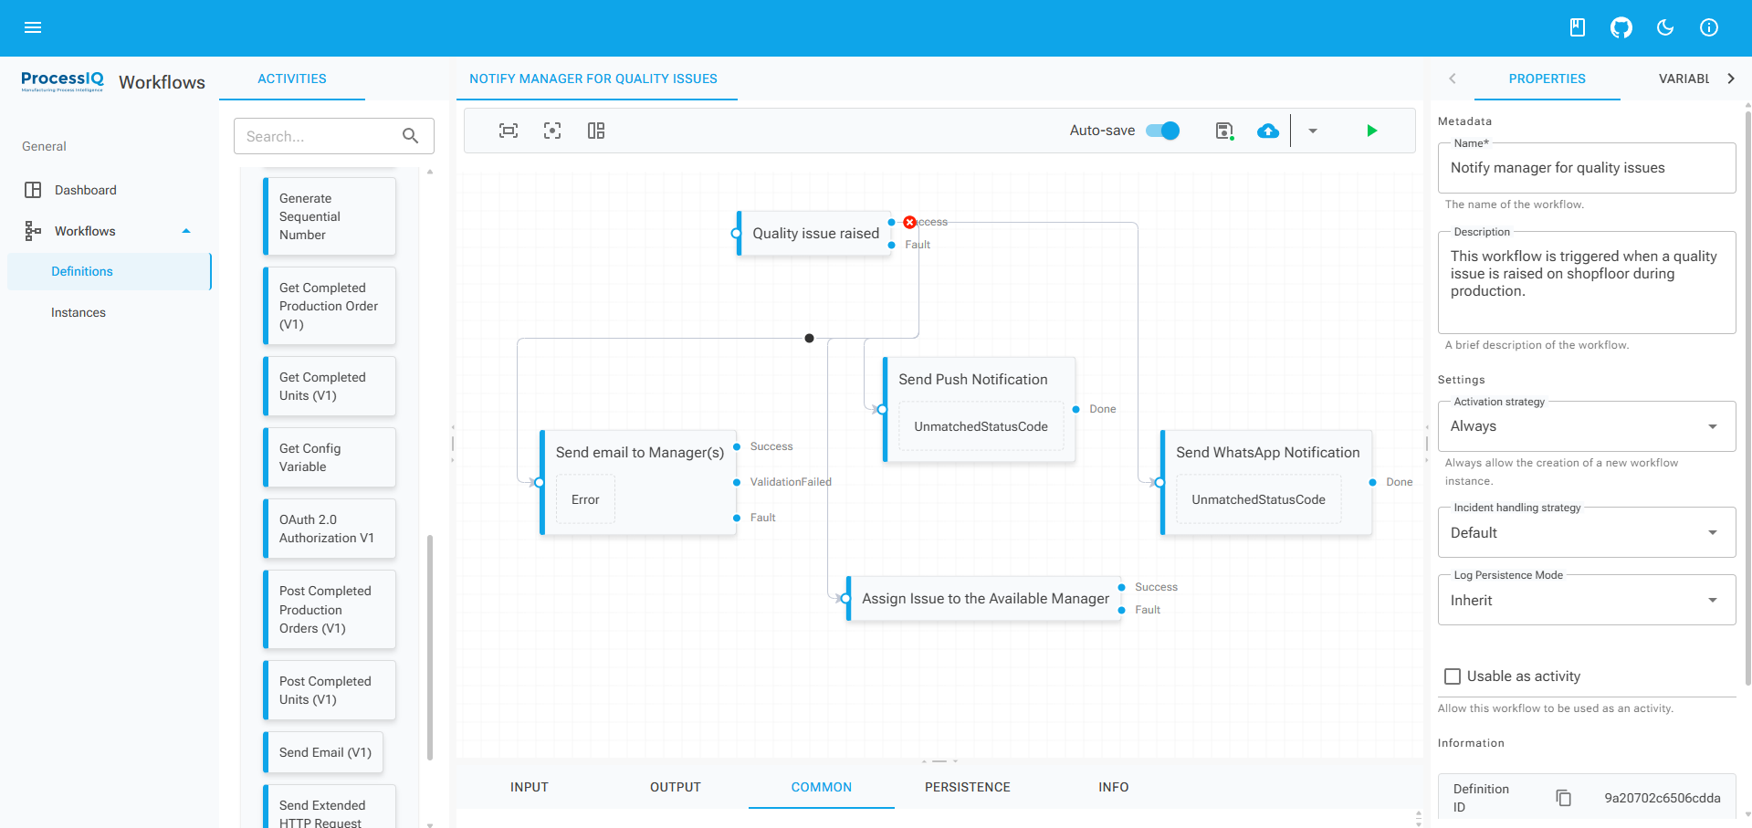Edit the workflow Name field
This screenshot has height=828, width=1752.
(x=1587, y=168)
